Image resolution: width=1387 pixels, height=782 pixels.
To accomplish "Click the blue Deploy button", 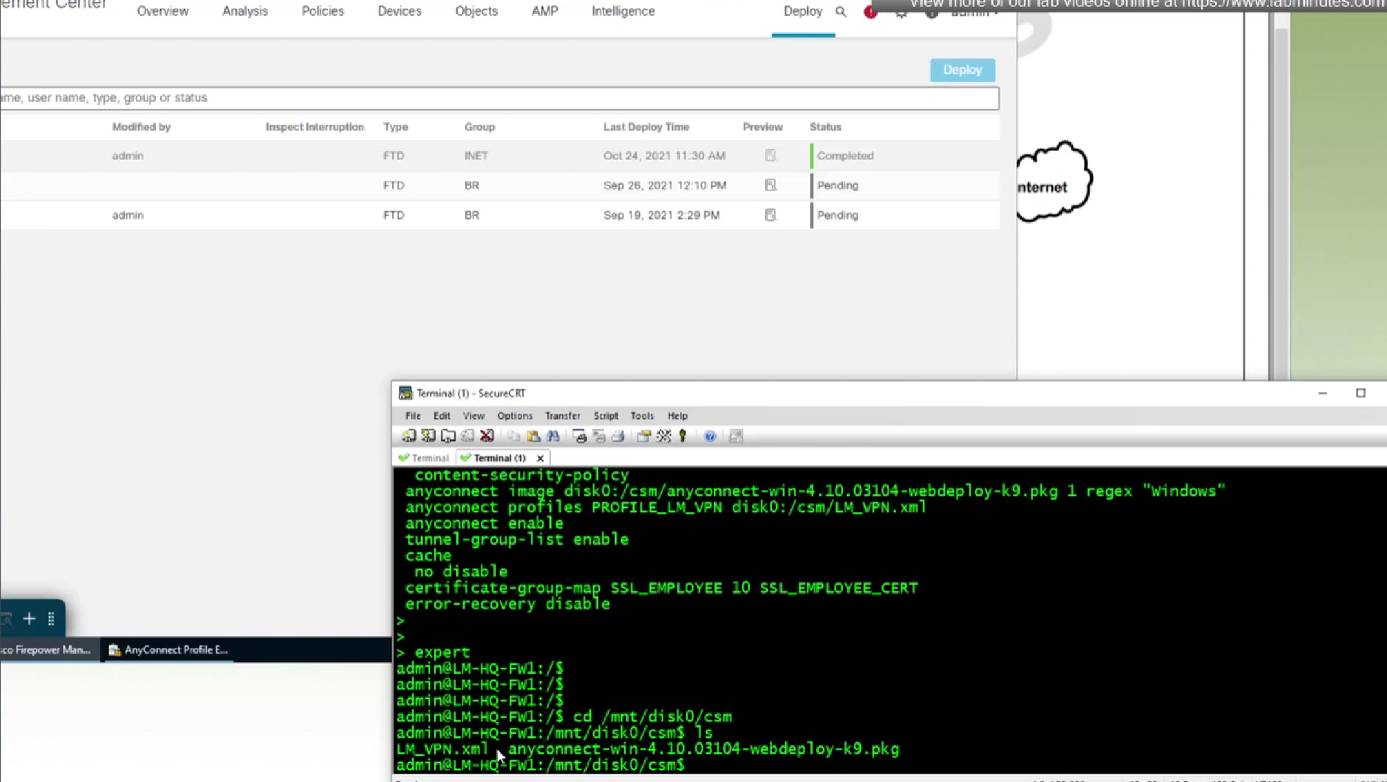I will click(x=962, y=70).
